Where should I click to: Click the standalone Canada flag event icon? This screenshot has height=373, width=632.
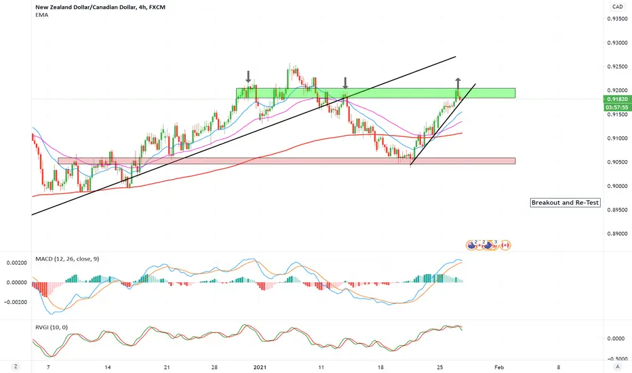pos(505,246)
